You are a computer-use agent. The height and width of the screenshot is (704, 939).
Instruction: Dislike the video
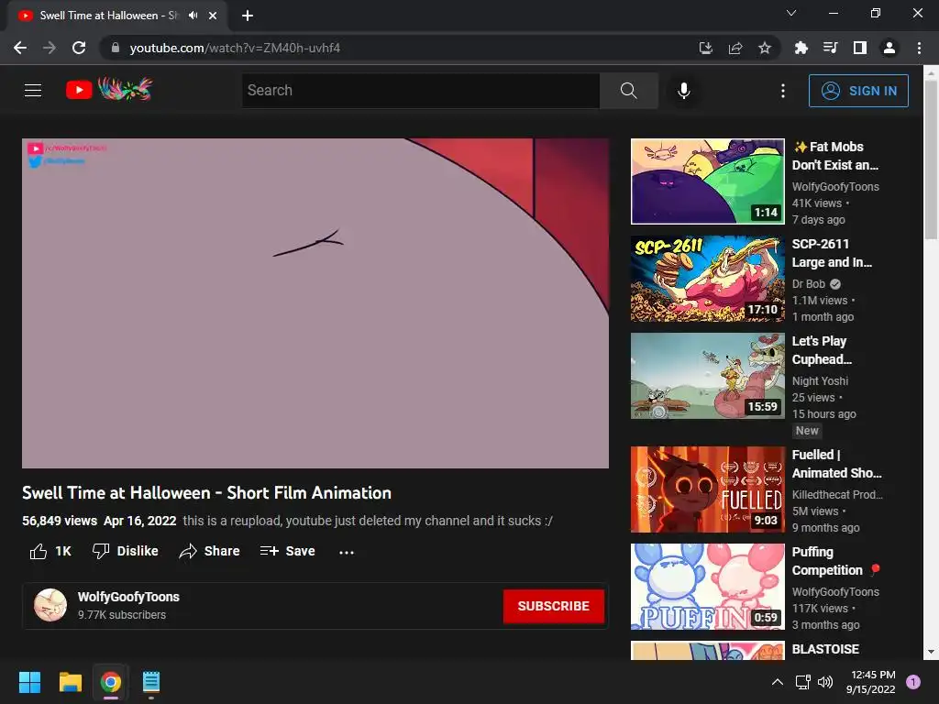point(125,551)
